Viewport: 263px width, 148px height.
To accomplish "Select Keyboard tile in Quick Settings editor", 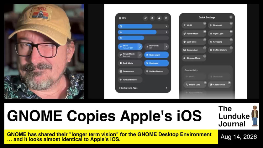I will point(220,42).
